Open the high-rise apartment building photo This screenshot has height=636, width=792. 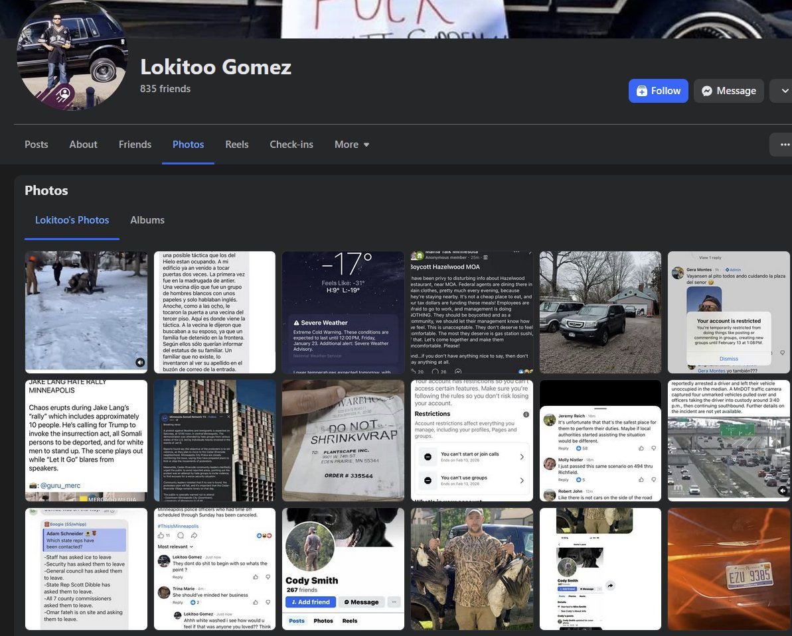pos(214,440)
